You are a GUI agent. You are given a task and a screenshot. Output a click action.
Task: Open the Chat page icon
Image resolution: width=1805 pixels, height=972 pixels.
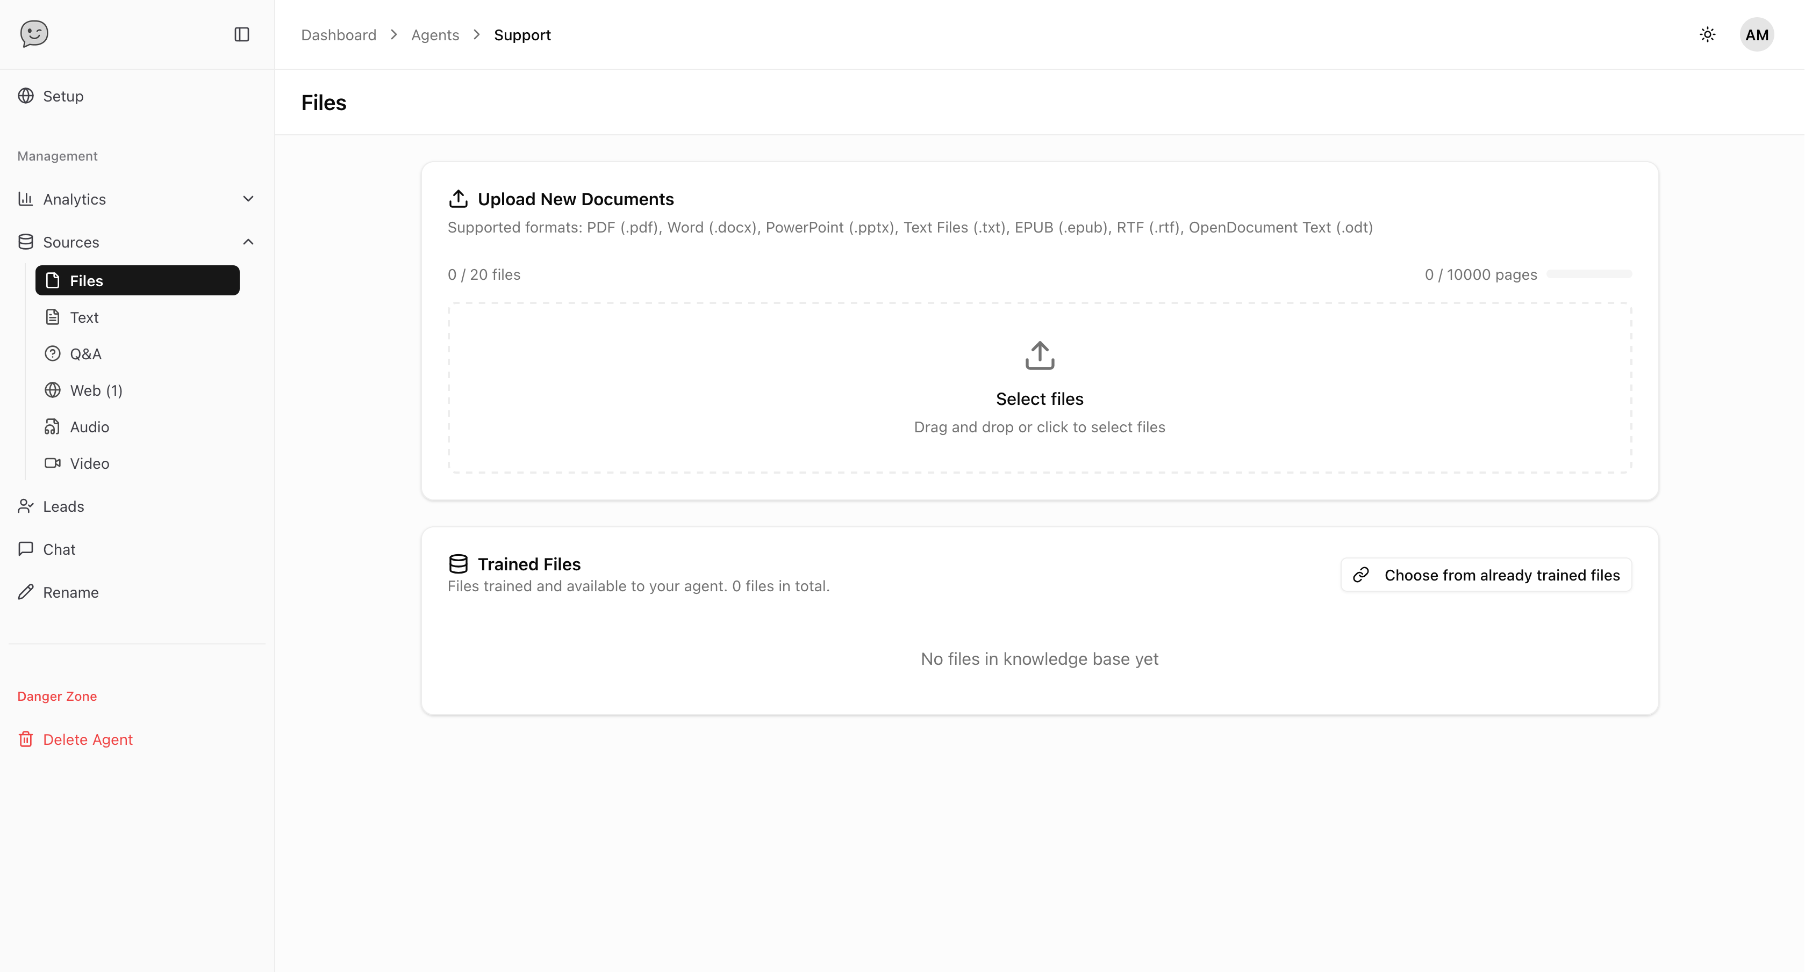pyautogui.click(x=26, y=549)
